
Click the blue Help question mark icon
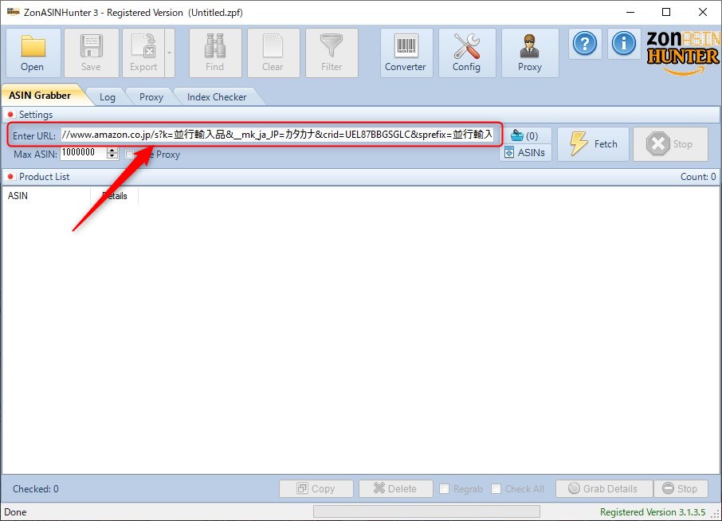click(x=585, y=44)
